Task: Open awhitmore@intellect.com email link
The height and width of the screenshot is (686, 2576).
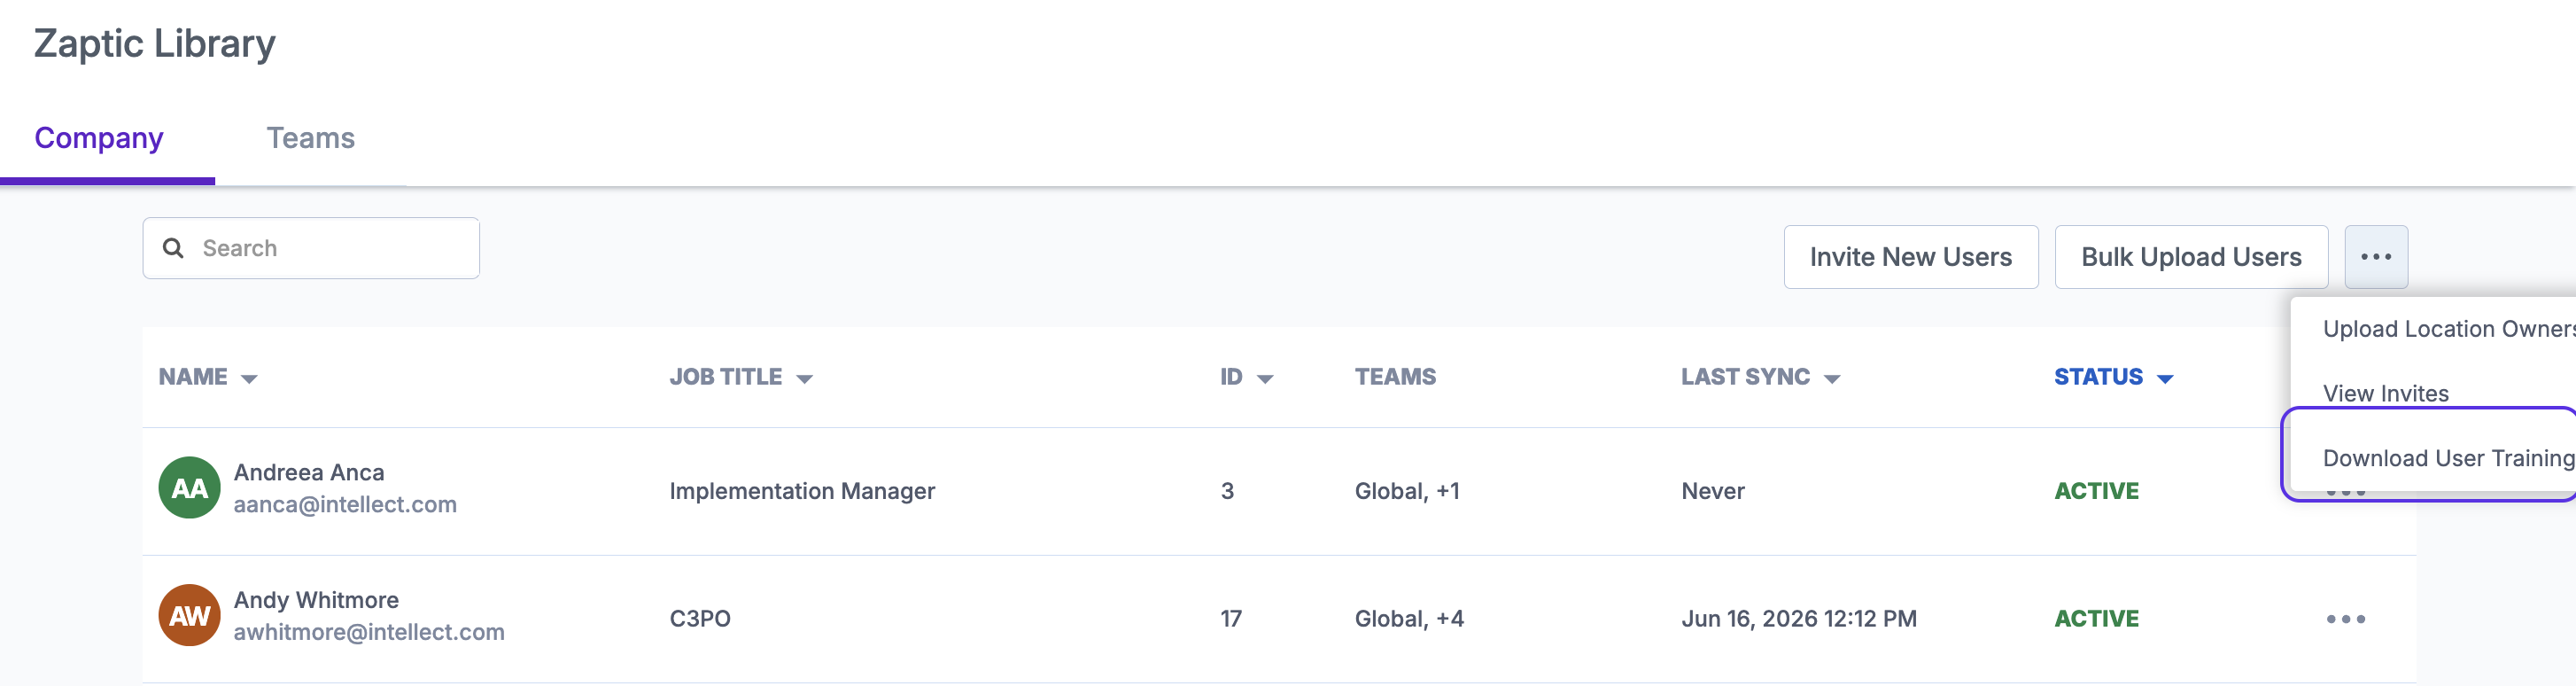Action: point(369,632)
